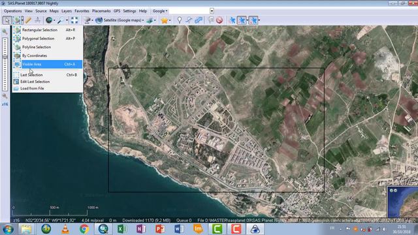Image resolution: width=418 pixels, height=235 pixels.
Task: Click the magnifier search icon in toolbar
Action: 61,20
